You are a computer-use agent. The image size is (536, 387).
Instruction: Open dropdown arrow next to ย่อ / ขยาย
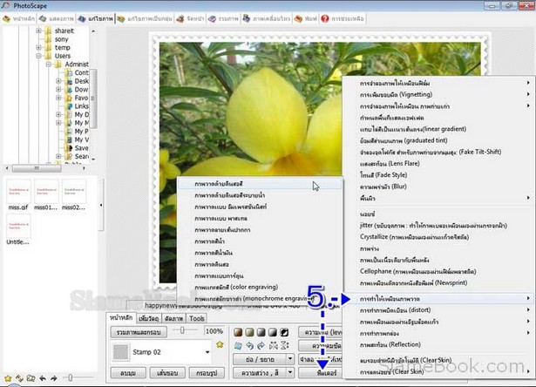pos(290,359)
